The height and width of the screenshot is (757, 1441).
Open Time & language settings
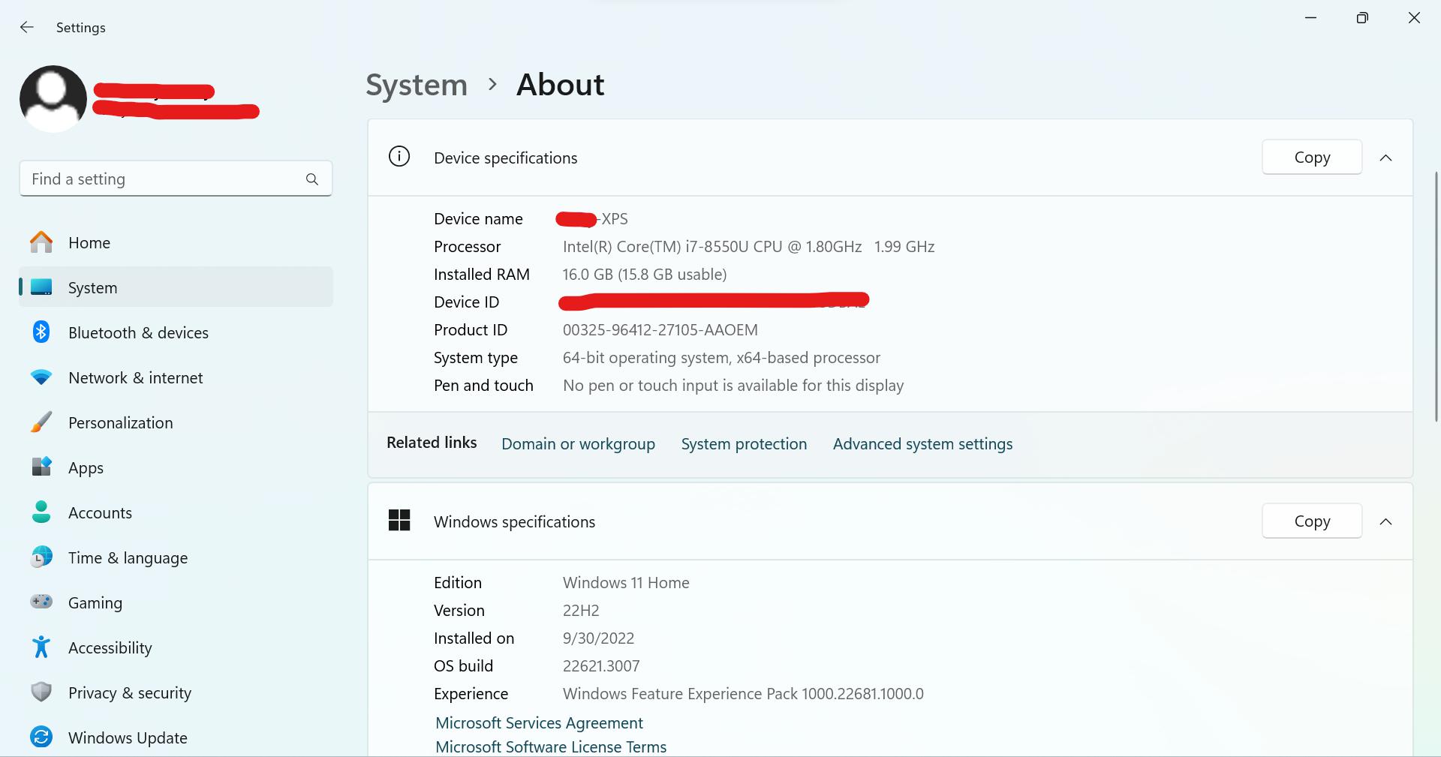tap(176, 557)
